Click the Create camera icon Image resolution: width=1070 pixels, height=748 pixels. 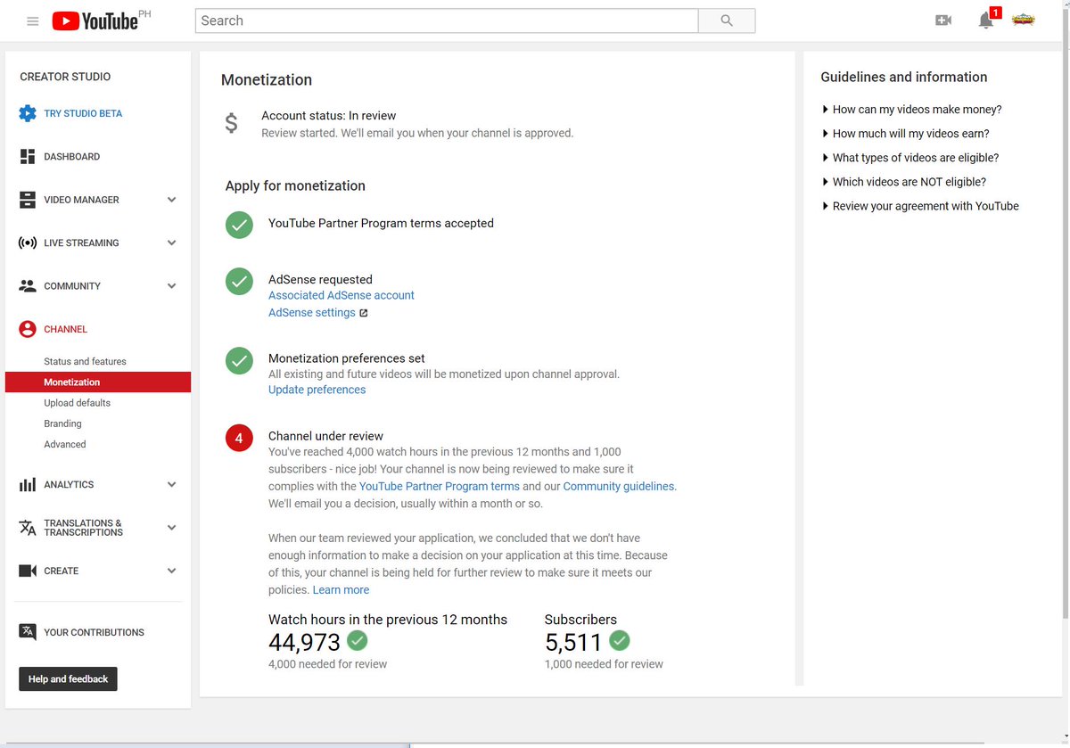tap(28, 571)
